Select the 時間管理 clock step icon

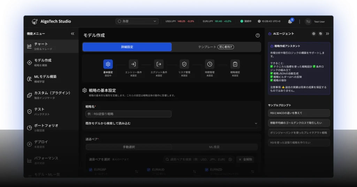pyautogui.click(x=210, y=64)
